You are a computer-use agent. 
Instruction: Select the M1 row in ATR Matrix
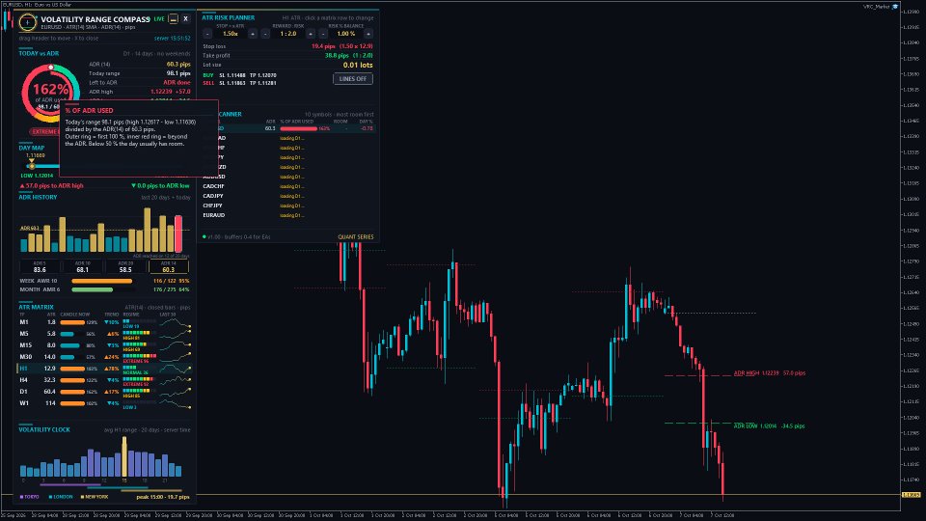click(x=104, y=322)
